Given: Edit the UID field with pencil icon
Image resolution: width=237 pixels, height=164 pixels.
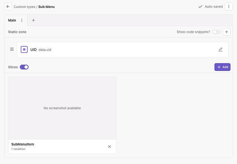Looking at the screenshot, I should tap(221, 49).
